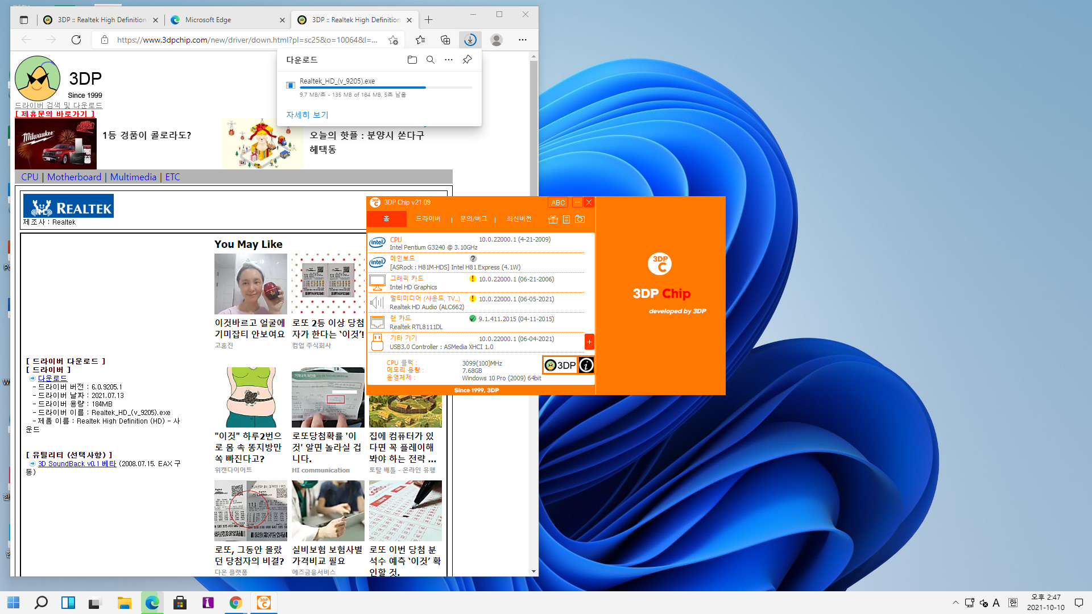The width and height of the screenshot is (1092, 614).
Task: Open Edge collections icon
Action: pos(445,40)
